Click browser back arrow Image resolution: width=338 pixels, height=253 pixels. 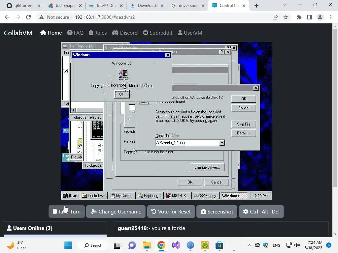click(x=7, y=17)
